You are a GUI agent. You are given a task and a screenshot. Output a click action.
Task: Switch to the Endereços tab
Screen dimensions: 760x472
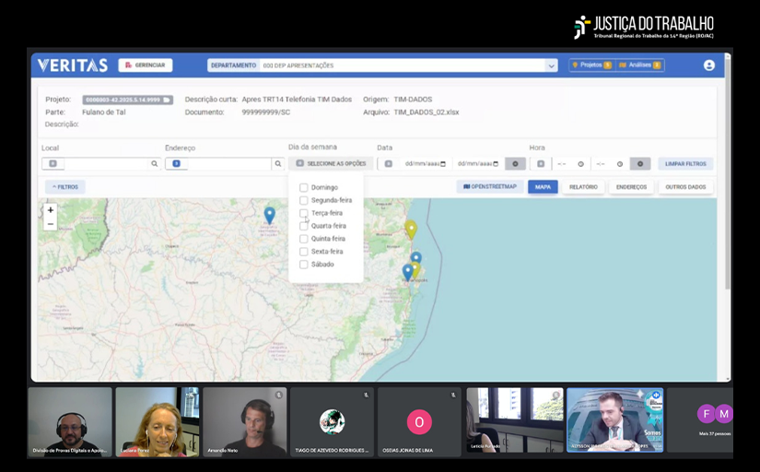point(631,187)
